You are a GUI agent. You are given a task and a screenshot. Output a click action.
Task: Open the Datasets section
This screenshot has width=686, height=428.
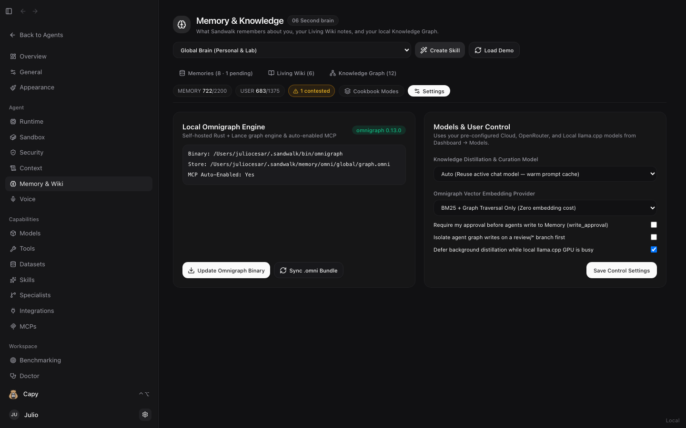[x=79, y=264]
